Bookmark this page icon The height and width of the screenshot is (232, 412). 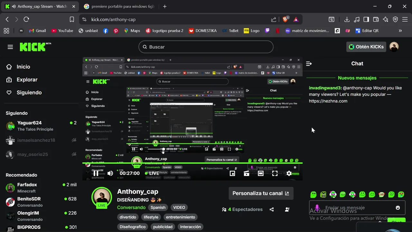pyautogui.click(x=72, y=19)
